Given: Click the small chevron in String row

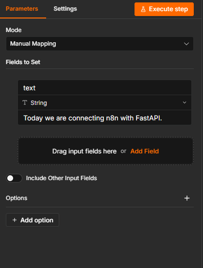Looking at the screenshot, I should tap(185, 102).
